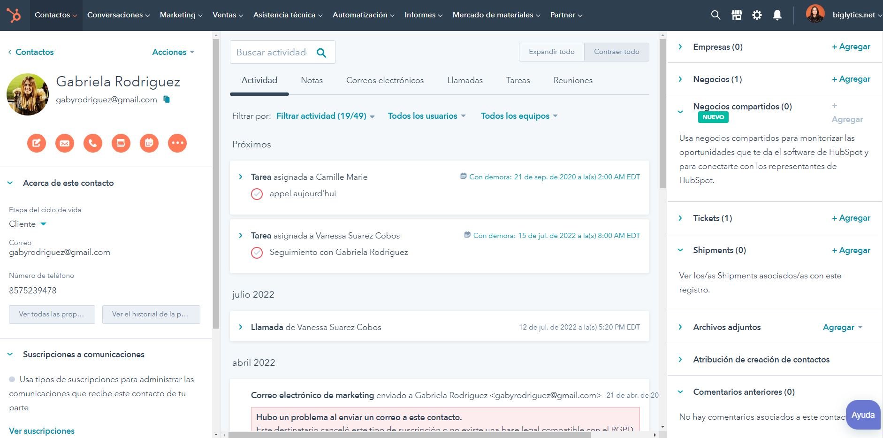Mark 'appel aujourd'hui' task as complete
The image size is (883, 438).
(257, 194)
